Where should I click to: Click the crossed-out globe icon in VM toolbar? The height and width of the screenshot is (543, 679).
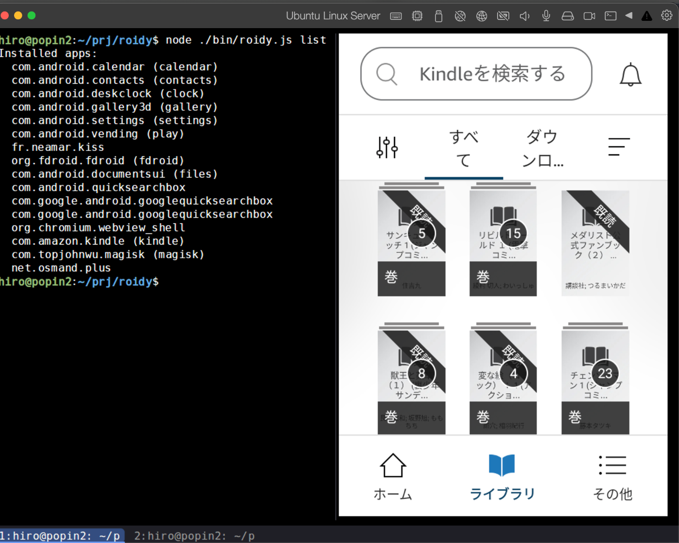click(460, 16)
